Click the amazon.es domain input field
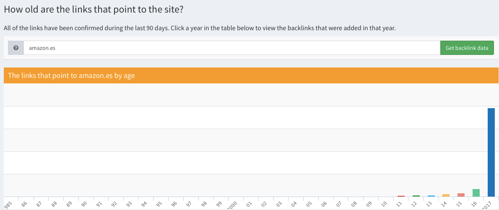The height and width of the screenshot is (210, 499). pos(231,48)
